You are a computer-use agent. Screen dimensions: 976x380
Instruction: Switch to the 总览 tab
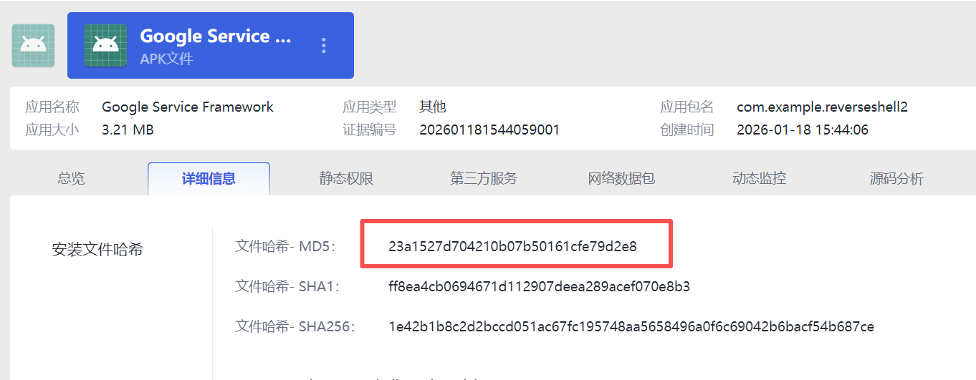(71, 179)
